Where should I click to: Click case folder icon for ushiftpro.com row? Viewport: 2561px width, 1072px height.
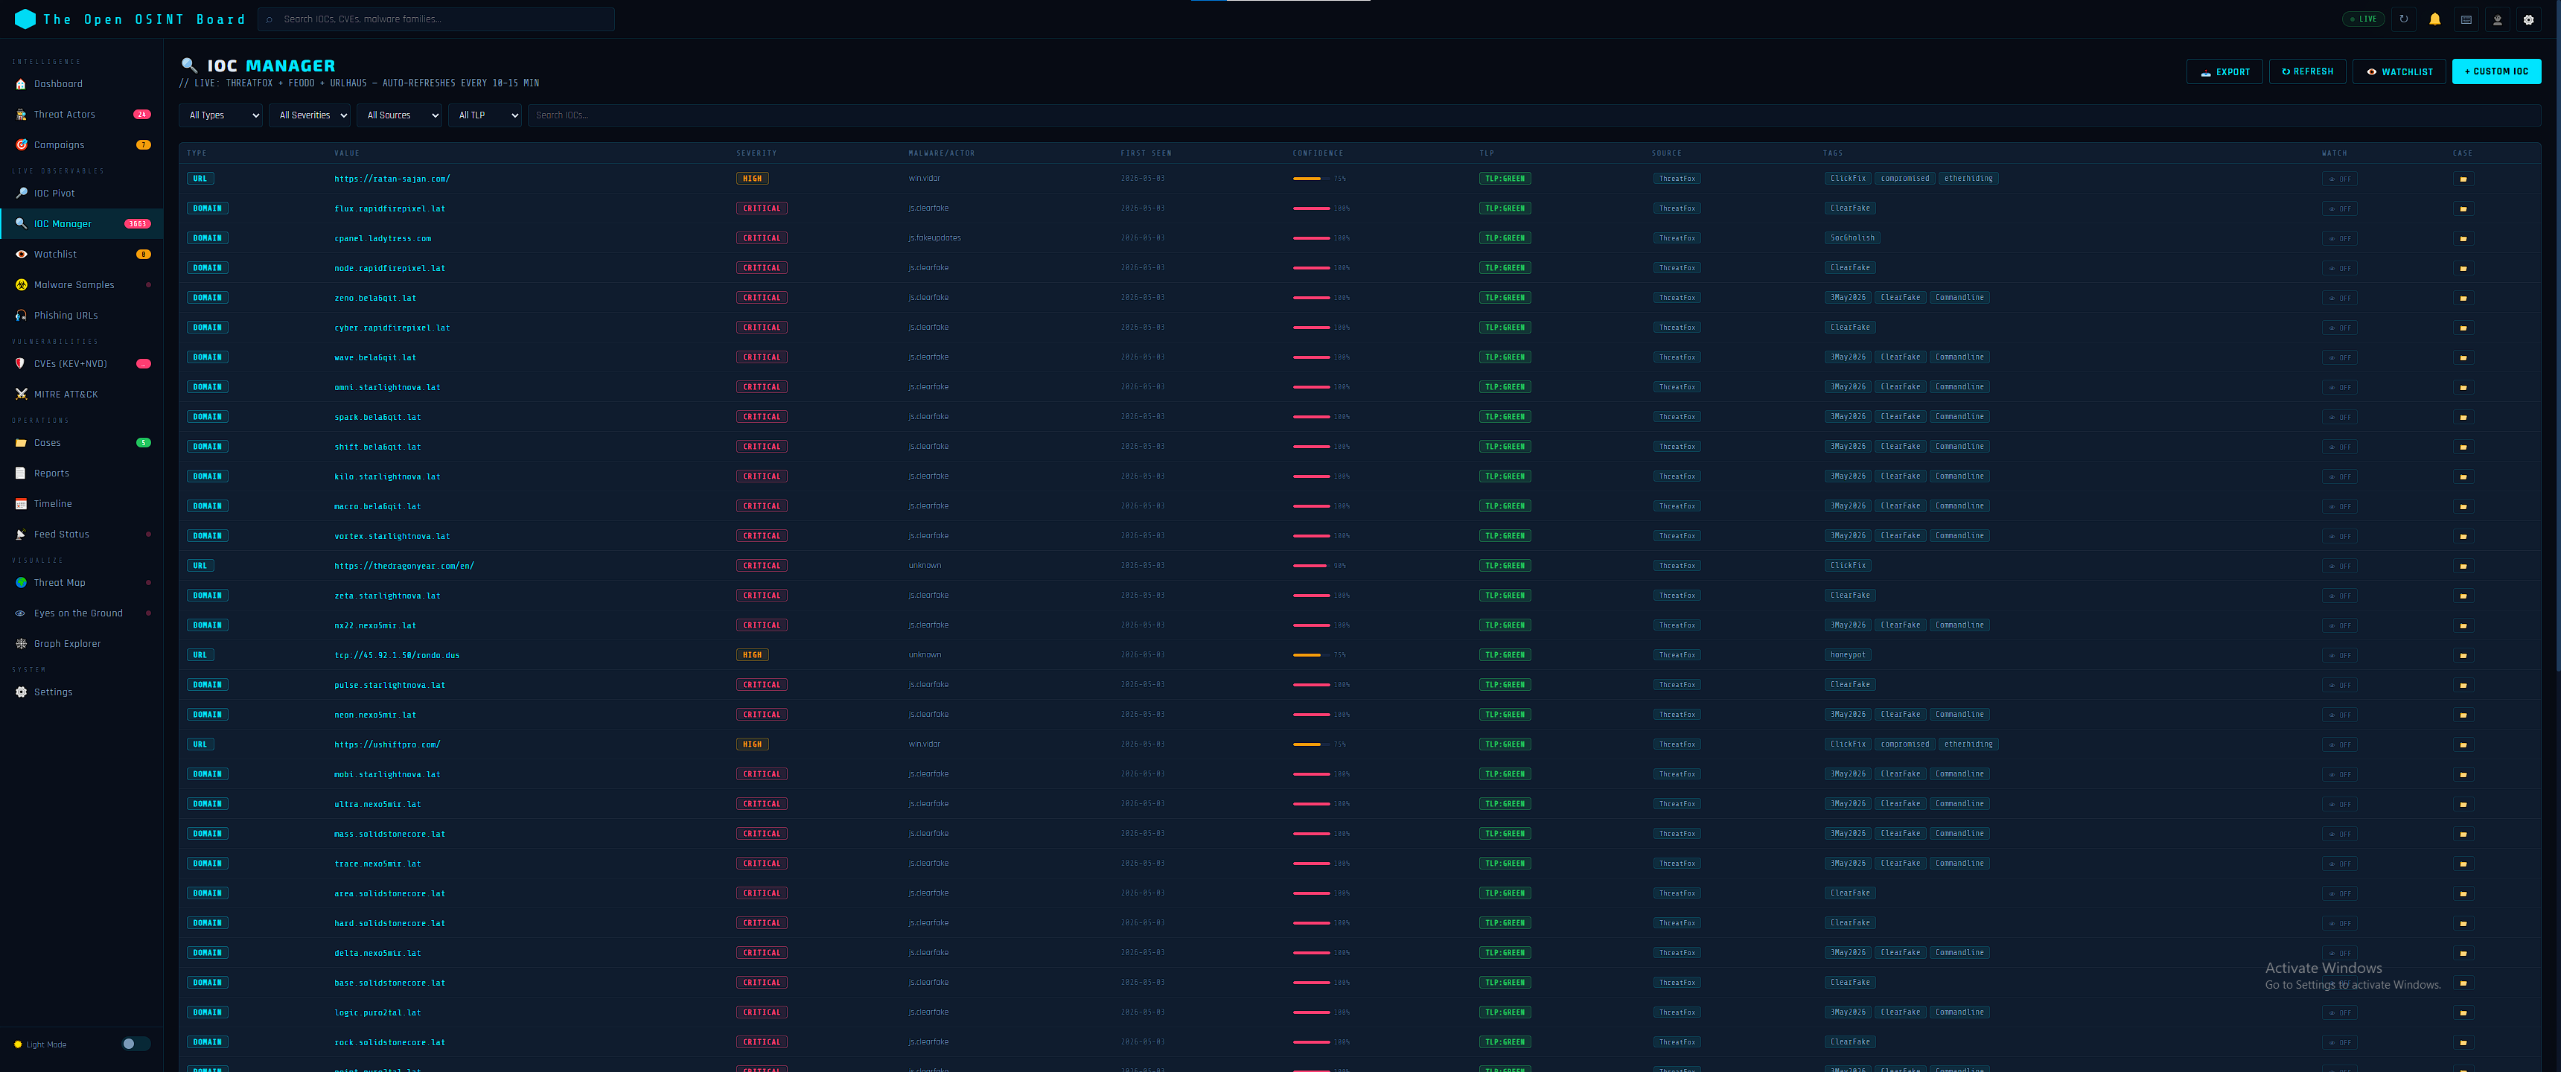click(2463, 745)
